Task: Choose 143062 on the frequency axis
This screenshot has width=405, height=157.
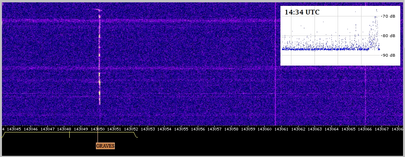Action: 298,129
